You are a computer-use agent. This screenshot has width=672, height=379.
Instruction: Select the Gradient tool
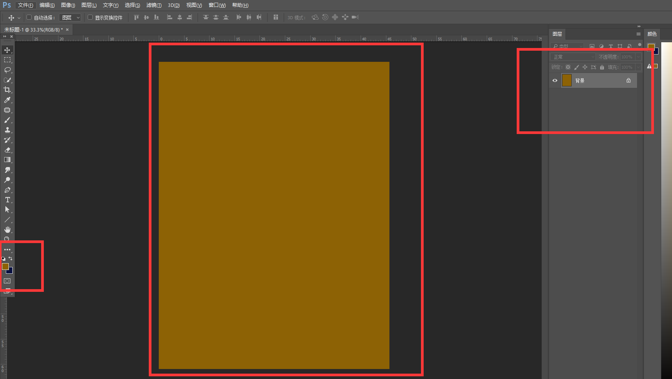pyautogui.click(x=7, y=160)
